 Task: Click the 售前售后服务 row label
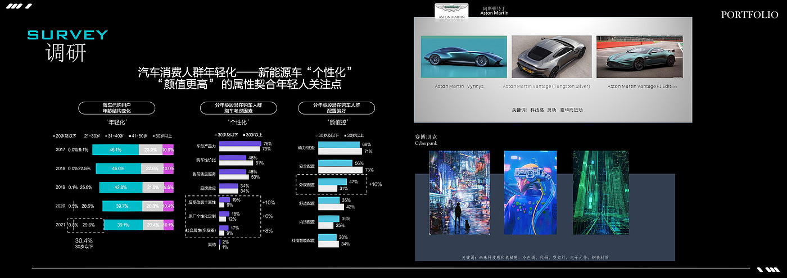click(204, 175)
